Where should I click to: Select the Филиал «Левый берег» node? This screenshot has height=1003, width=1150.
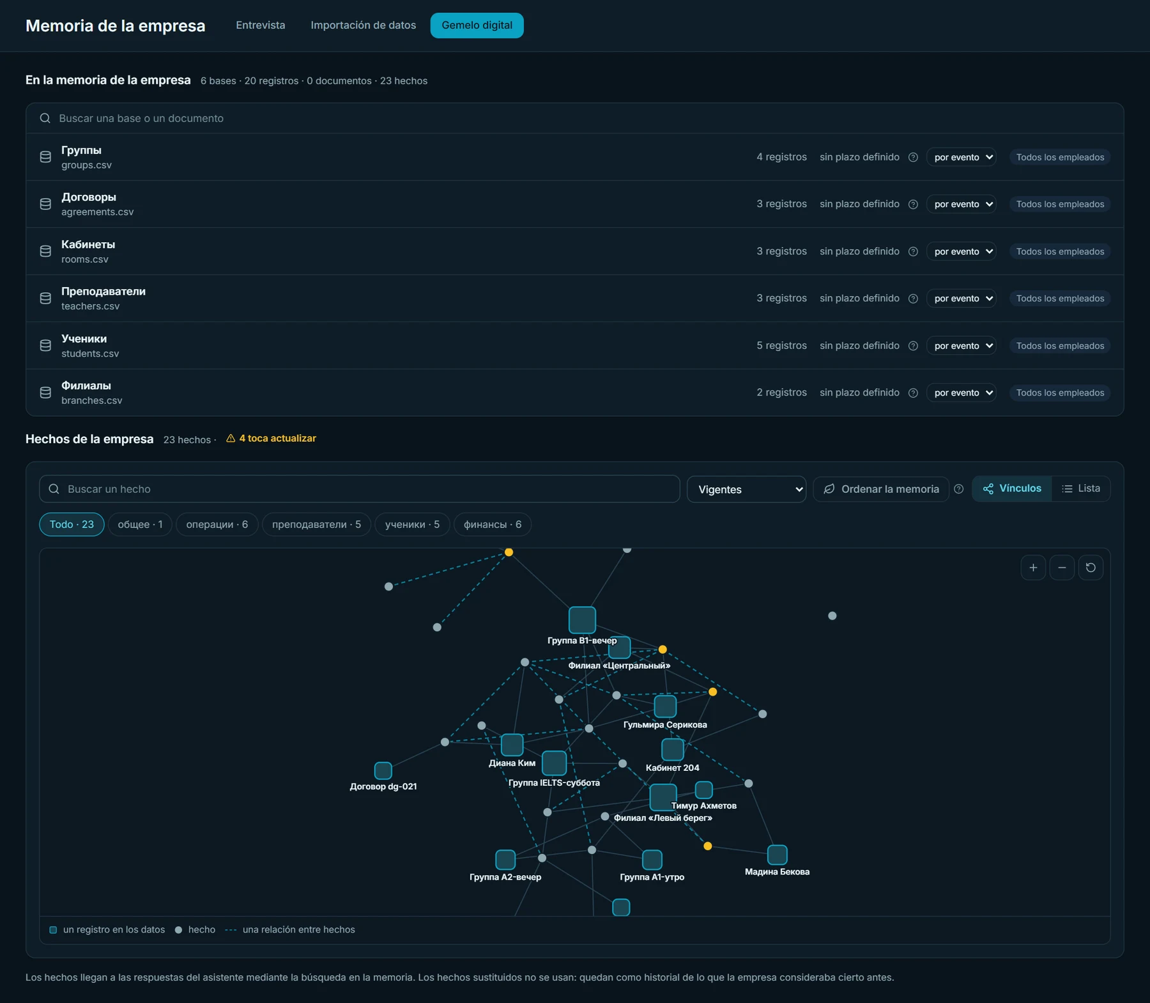coord(663,797)
